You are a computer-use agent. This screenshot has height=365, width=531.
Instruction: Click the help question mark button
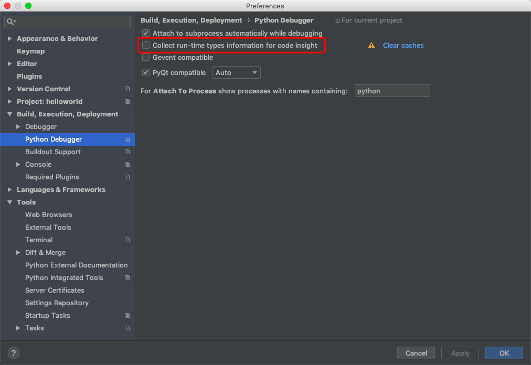click(x=14, y=353)
